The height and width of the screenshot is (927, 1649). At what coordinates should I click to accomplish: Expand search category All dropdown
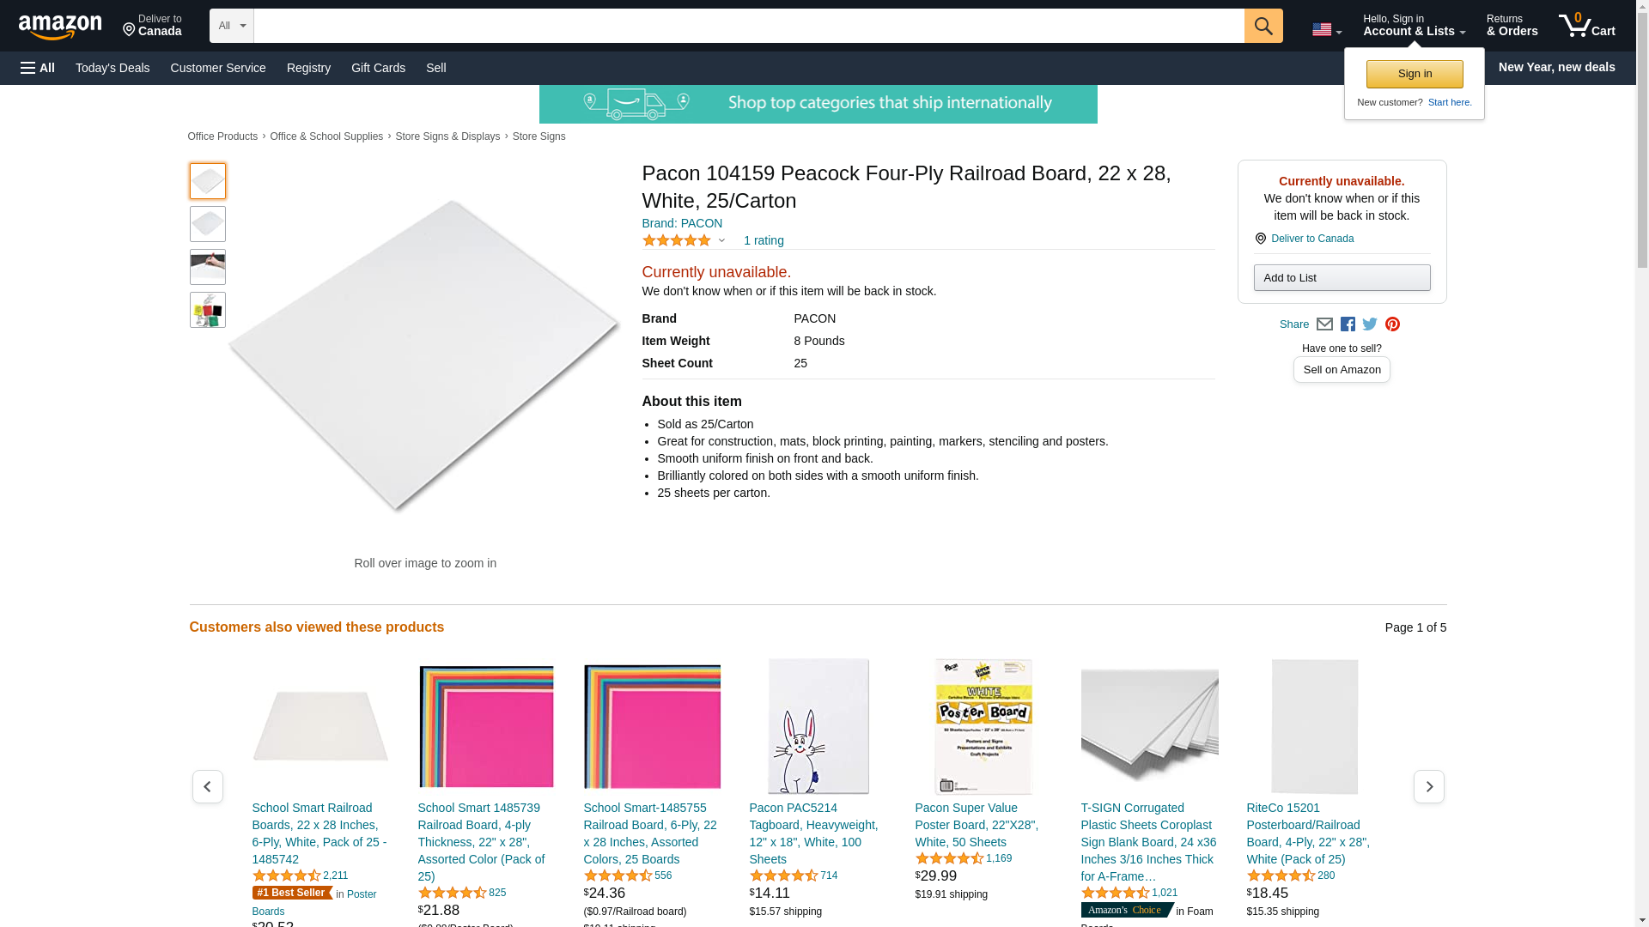click(232, 26)
